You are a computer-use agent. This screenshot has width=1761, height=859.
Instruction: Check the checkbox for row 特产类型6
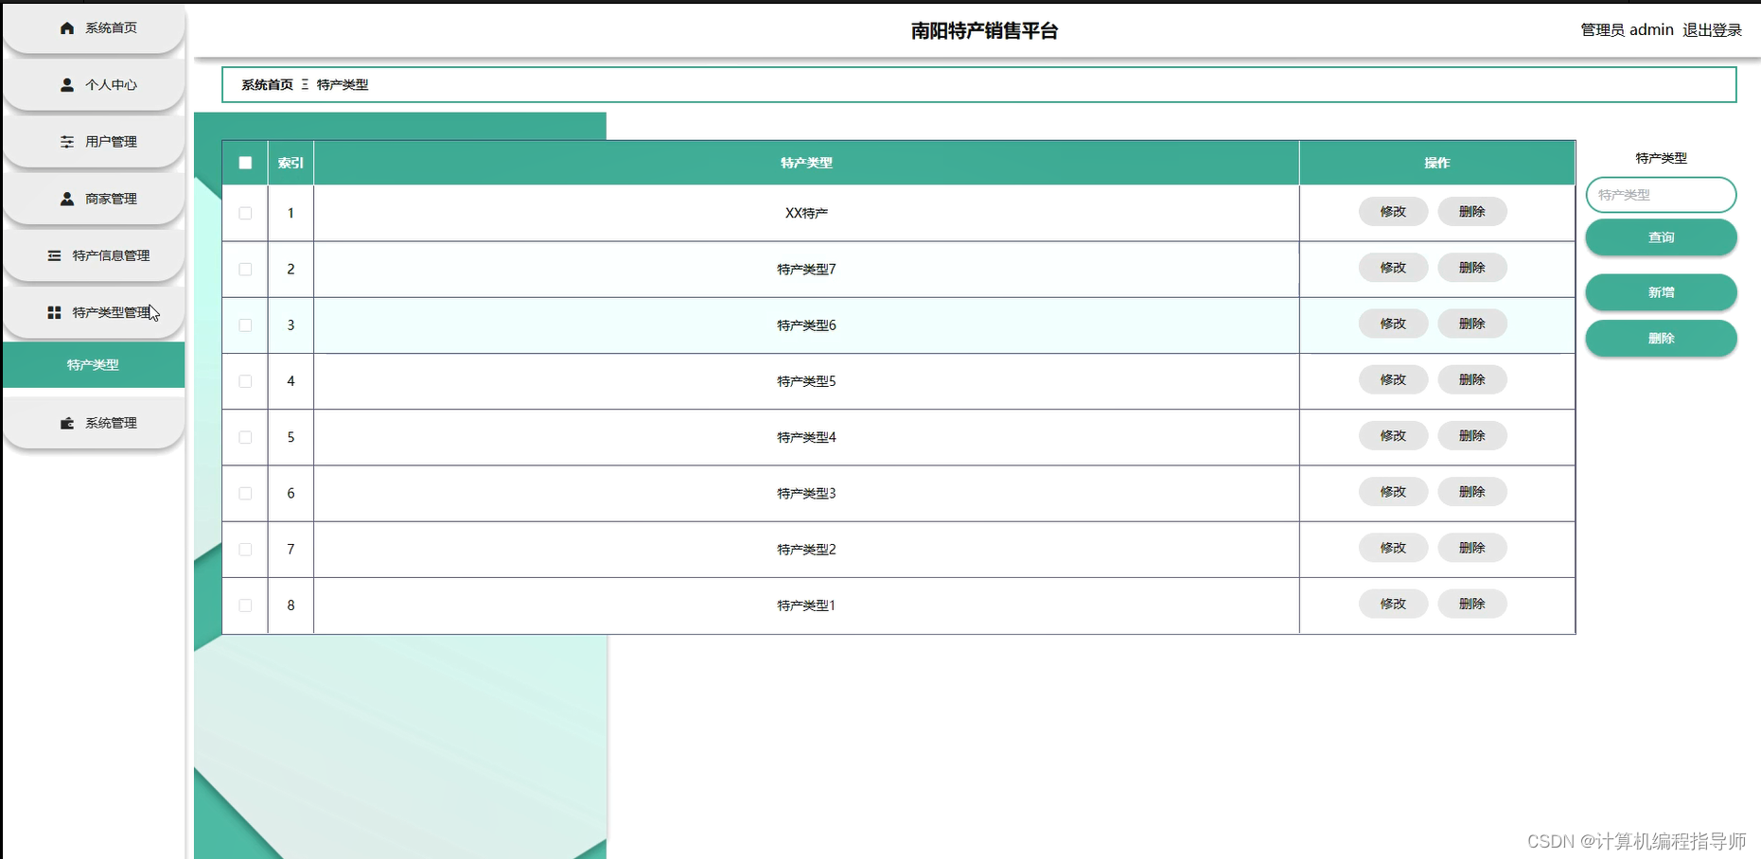[x=245, y=324]
